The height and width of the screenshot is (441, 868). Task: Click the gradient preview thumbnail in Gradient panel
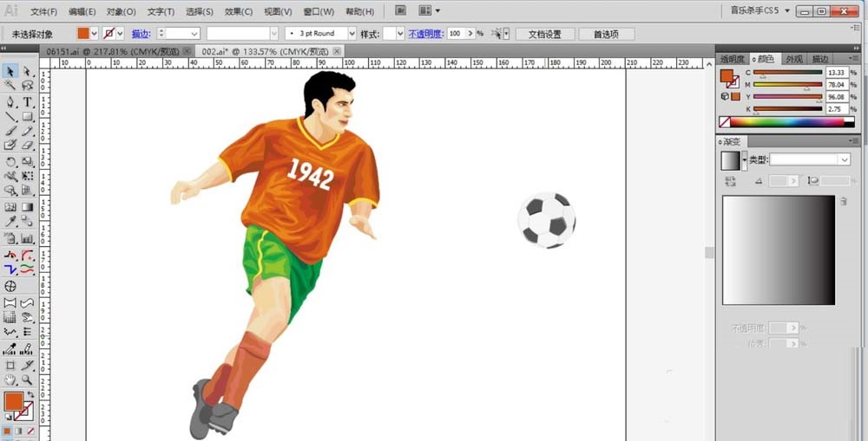[730, 160]
